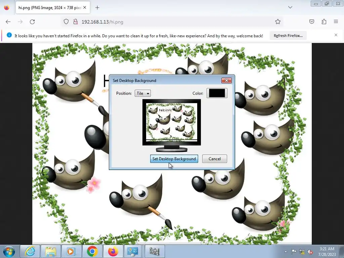Screen dimensions: 344x258
Task: Close the hi.png tab
Action: (x=85, y=8)
